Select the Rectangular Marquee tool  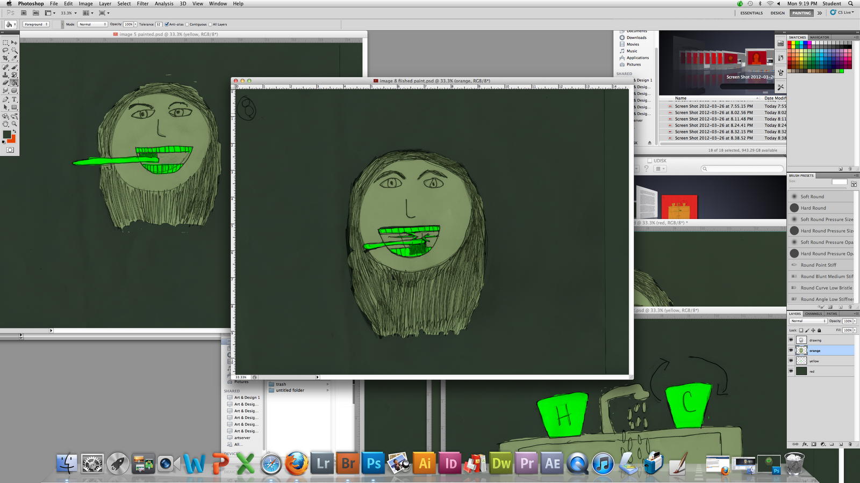click(x=5, y=42)
